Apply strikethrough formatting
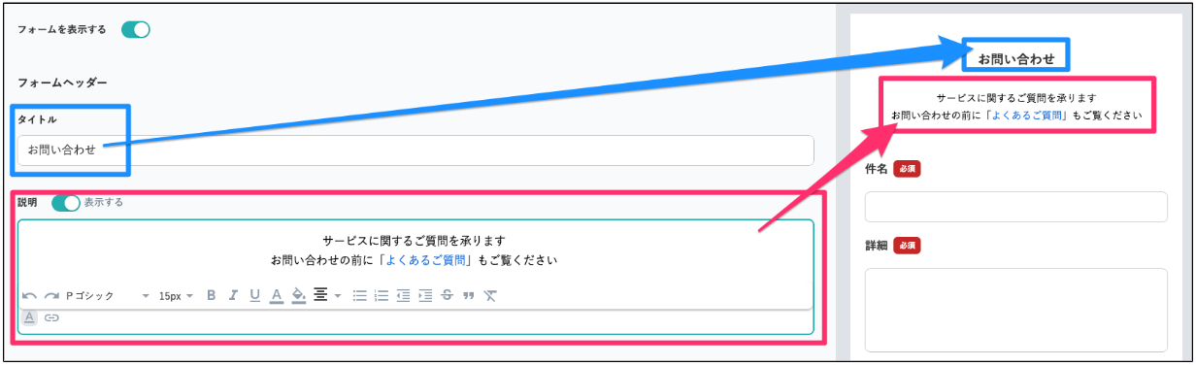 coord(447,295)
